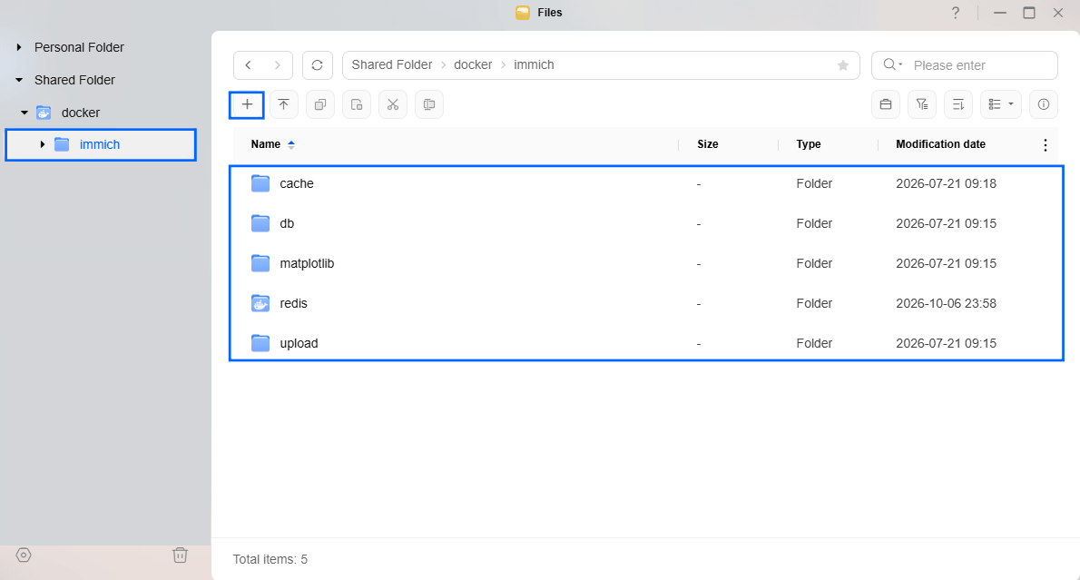Open the filter funnel icon
The image size is (1080, 580).
coord(921,104)
